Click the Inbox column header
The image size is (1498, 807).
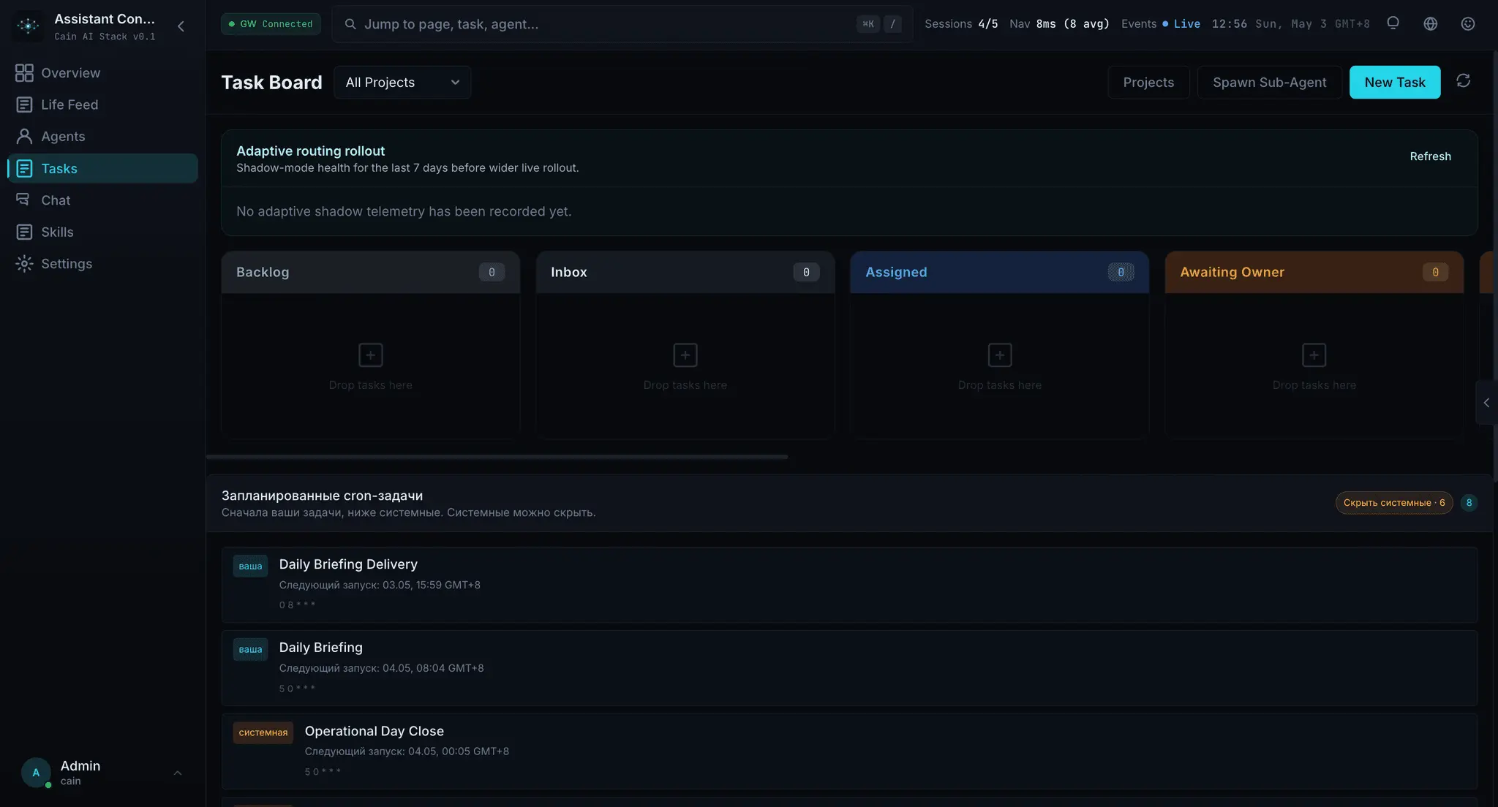(685, 272)
